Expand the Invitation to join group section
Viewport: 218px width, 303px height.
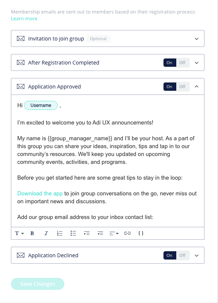click(x=197, y=39)
